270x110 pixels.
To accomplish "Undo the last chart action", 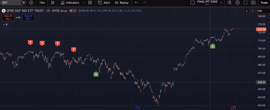I will [136, 2].
